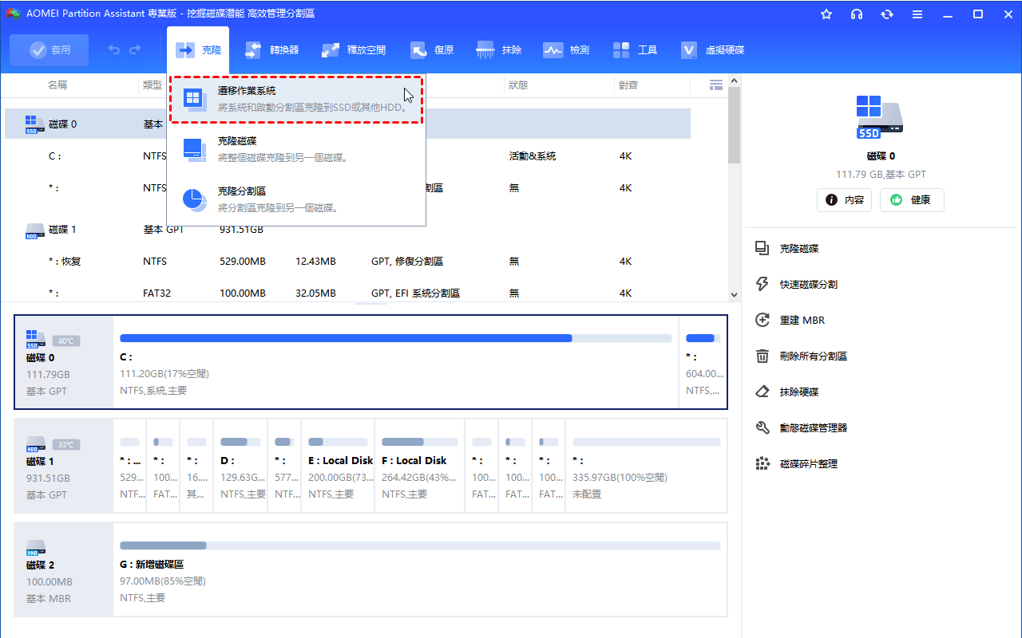Click 快速磁碟分割 in the right panel
The width and height of the screenshot is (1022, 638).
coord(808,285)
